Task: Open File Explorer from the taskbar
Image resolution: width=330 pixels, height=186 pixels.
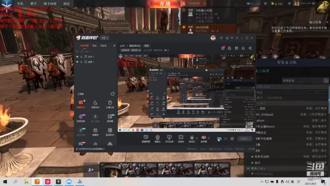Action: tap(26, 181)
